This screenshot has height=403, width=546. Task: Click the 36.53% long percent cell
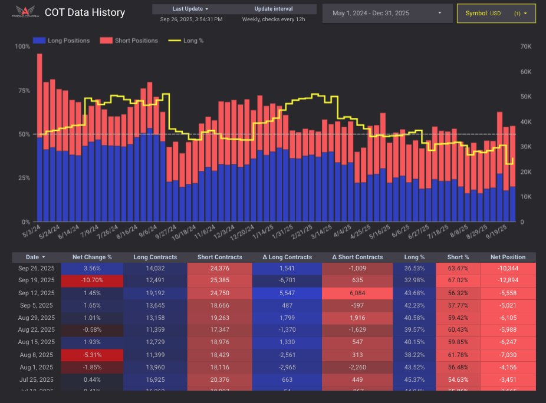click(x=414, y=268)
